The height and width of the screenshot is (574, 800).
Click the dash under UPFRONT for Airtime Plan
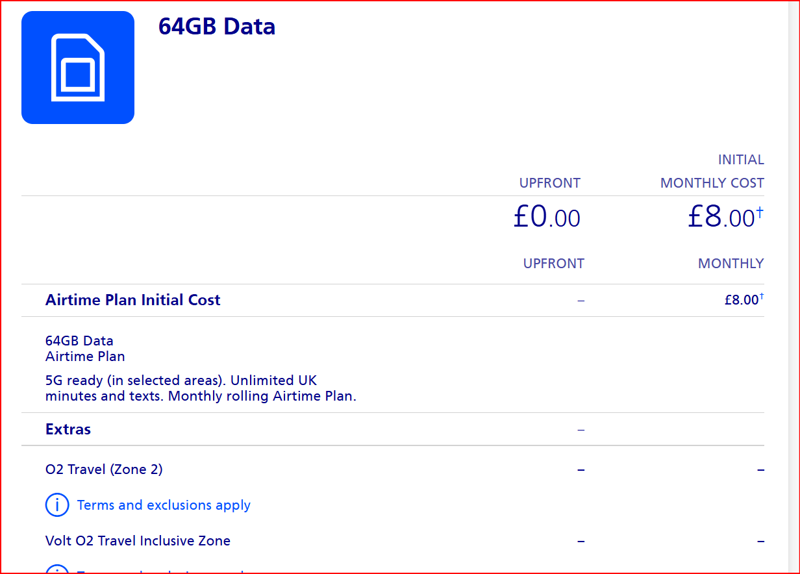click(580, 300)
